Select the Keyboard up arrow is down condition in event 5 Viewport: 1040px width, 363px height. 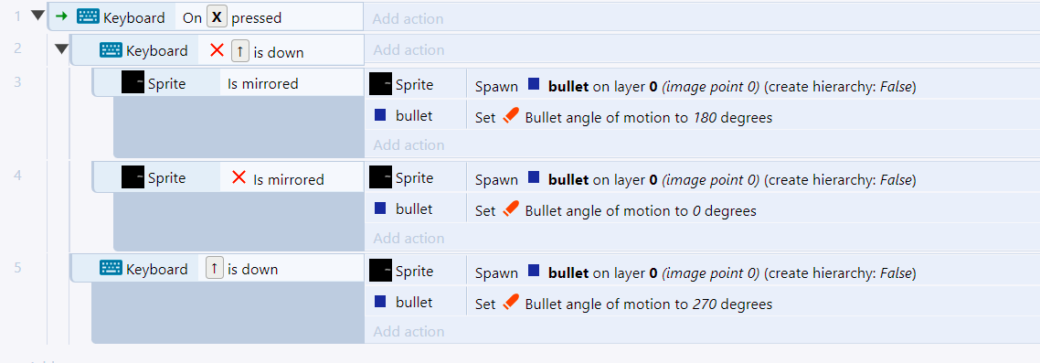click(218, 268)
